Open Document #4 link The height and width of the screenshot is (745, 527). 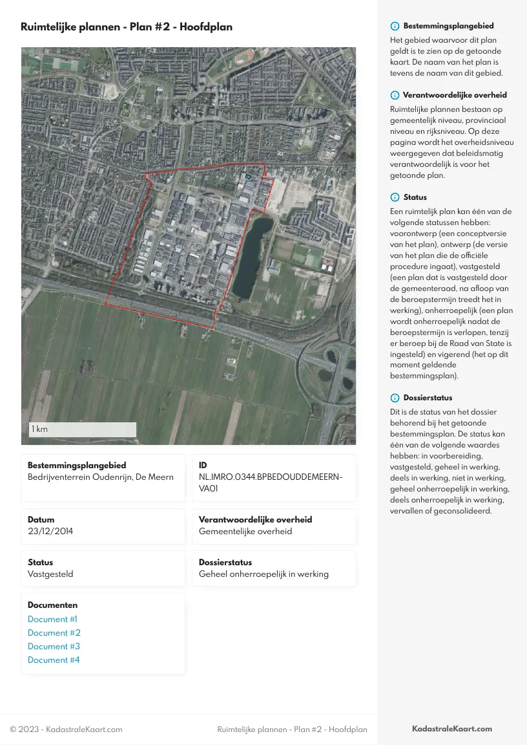coord(54,660)
